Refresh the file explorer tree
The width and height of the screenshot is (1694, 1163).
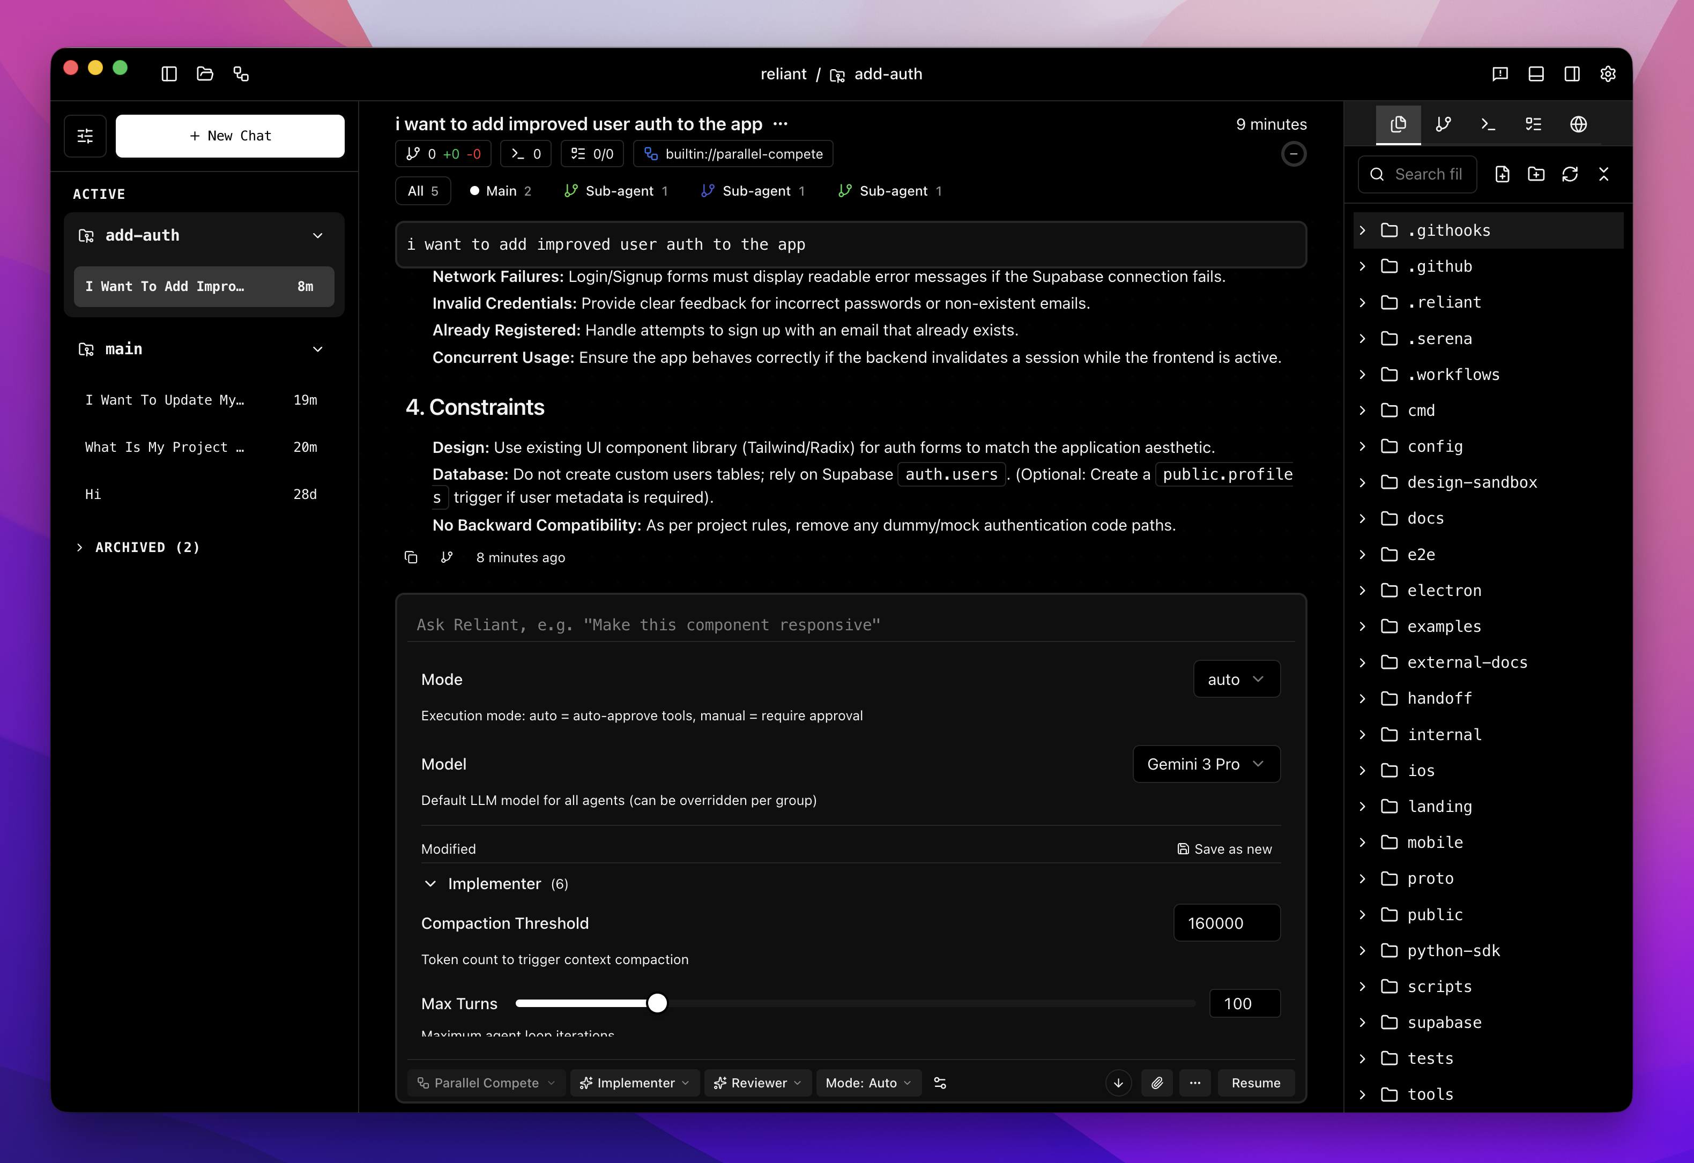[1570, 174]
